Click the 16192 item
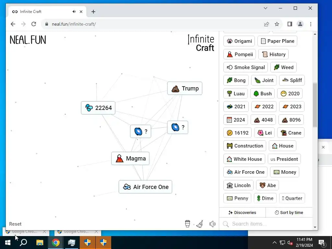The image size is (332, 249). (237, 133)
